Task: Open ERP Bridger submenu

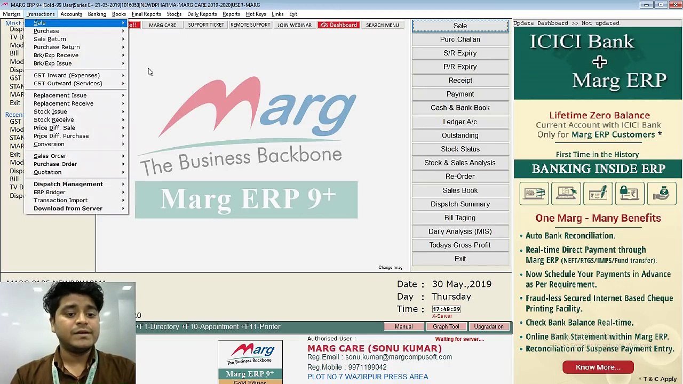Action: pos(76,192)
